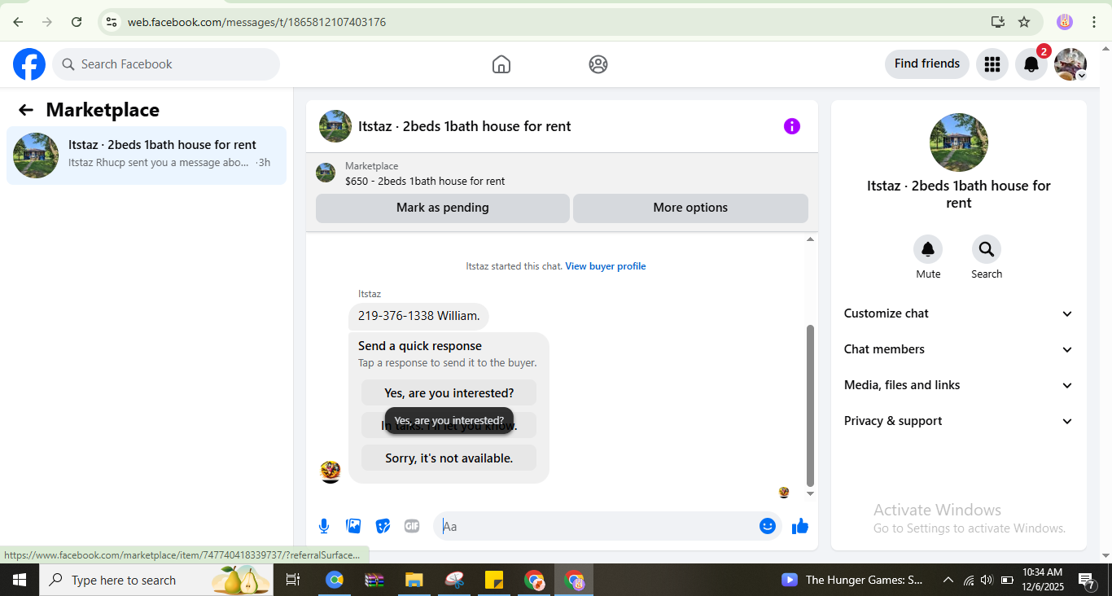The height and width of the screenshot is (596, 1112).
Task: Search within the conversation
Action: coord(987,249)
